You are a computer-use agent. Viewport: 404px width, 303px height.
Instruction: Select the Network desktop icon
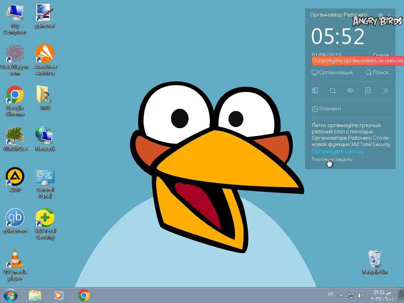[x=45, y=138]
